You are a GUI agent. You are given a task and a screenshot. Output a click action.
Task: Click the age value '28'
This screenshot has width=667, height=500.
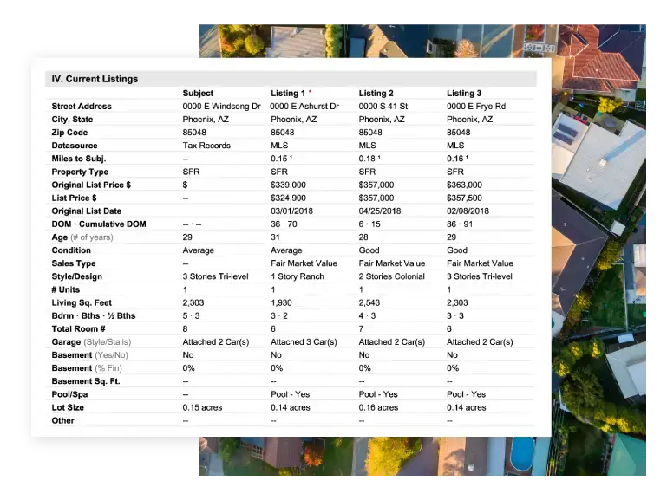[x=363, y=237]
